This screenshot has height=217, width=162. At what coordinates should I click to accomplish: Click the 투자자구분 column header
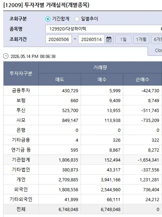pos(21,74)
